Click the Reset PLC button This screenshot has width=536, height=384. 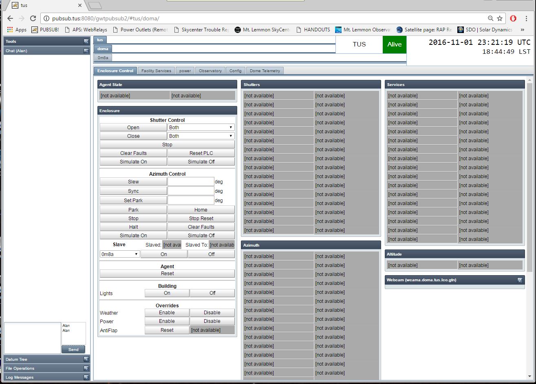point(201,153)
